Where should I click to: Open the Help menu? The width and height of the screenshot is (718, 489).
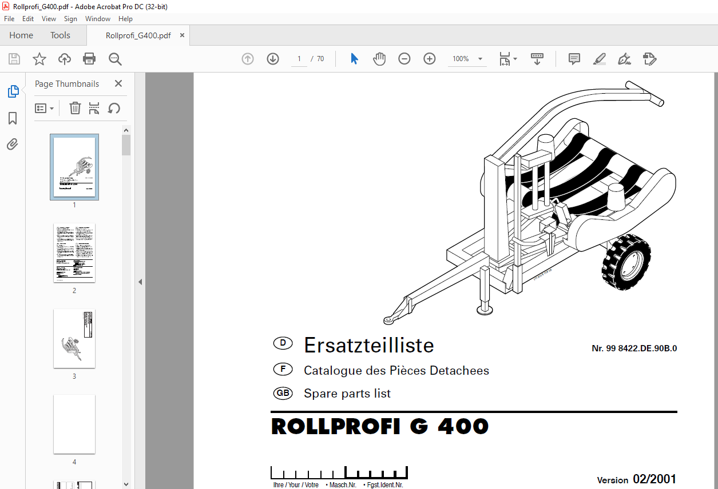pyautogui.click(x=125, y=19)
